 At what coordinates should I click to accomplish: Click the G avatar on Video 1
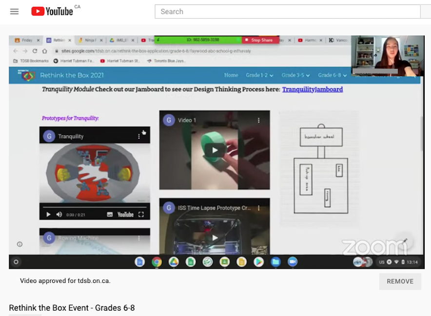tap(169, 120)
